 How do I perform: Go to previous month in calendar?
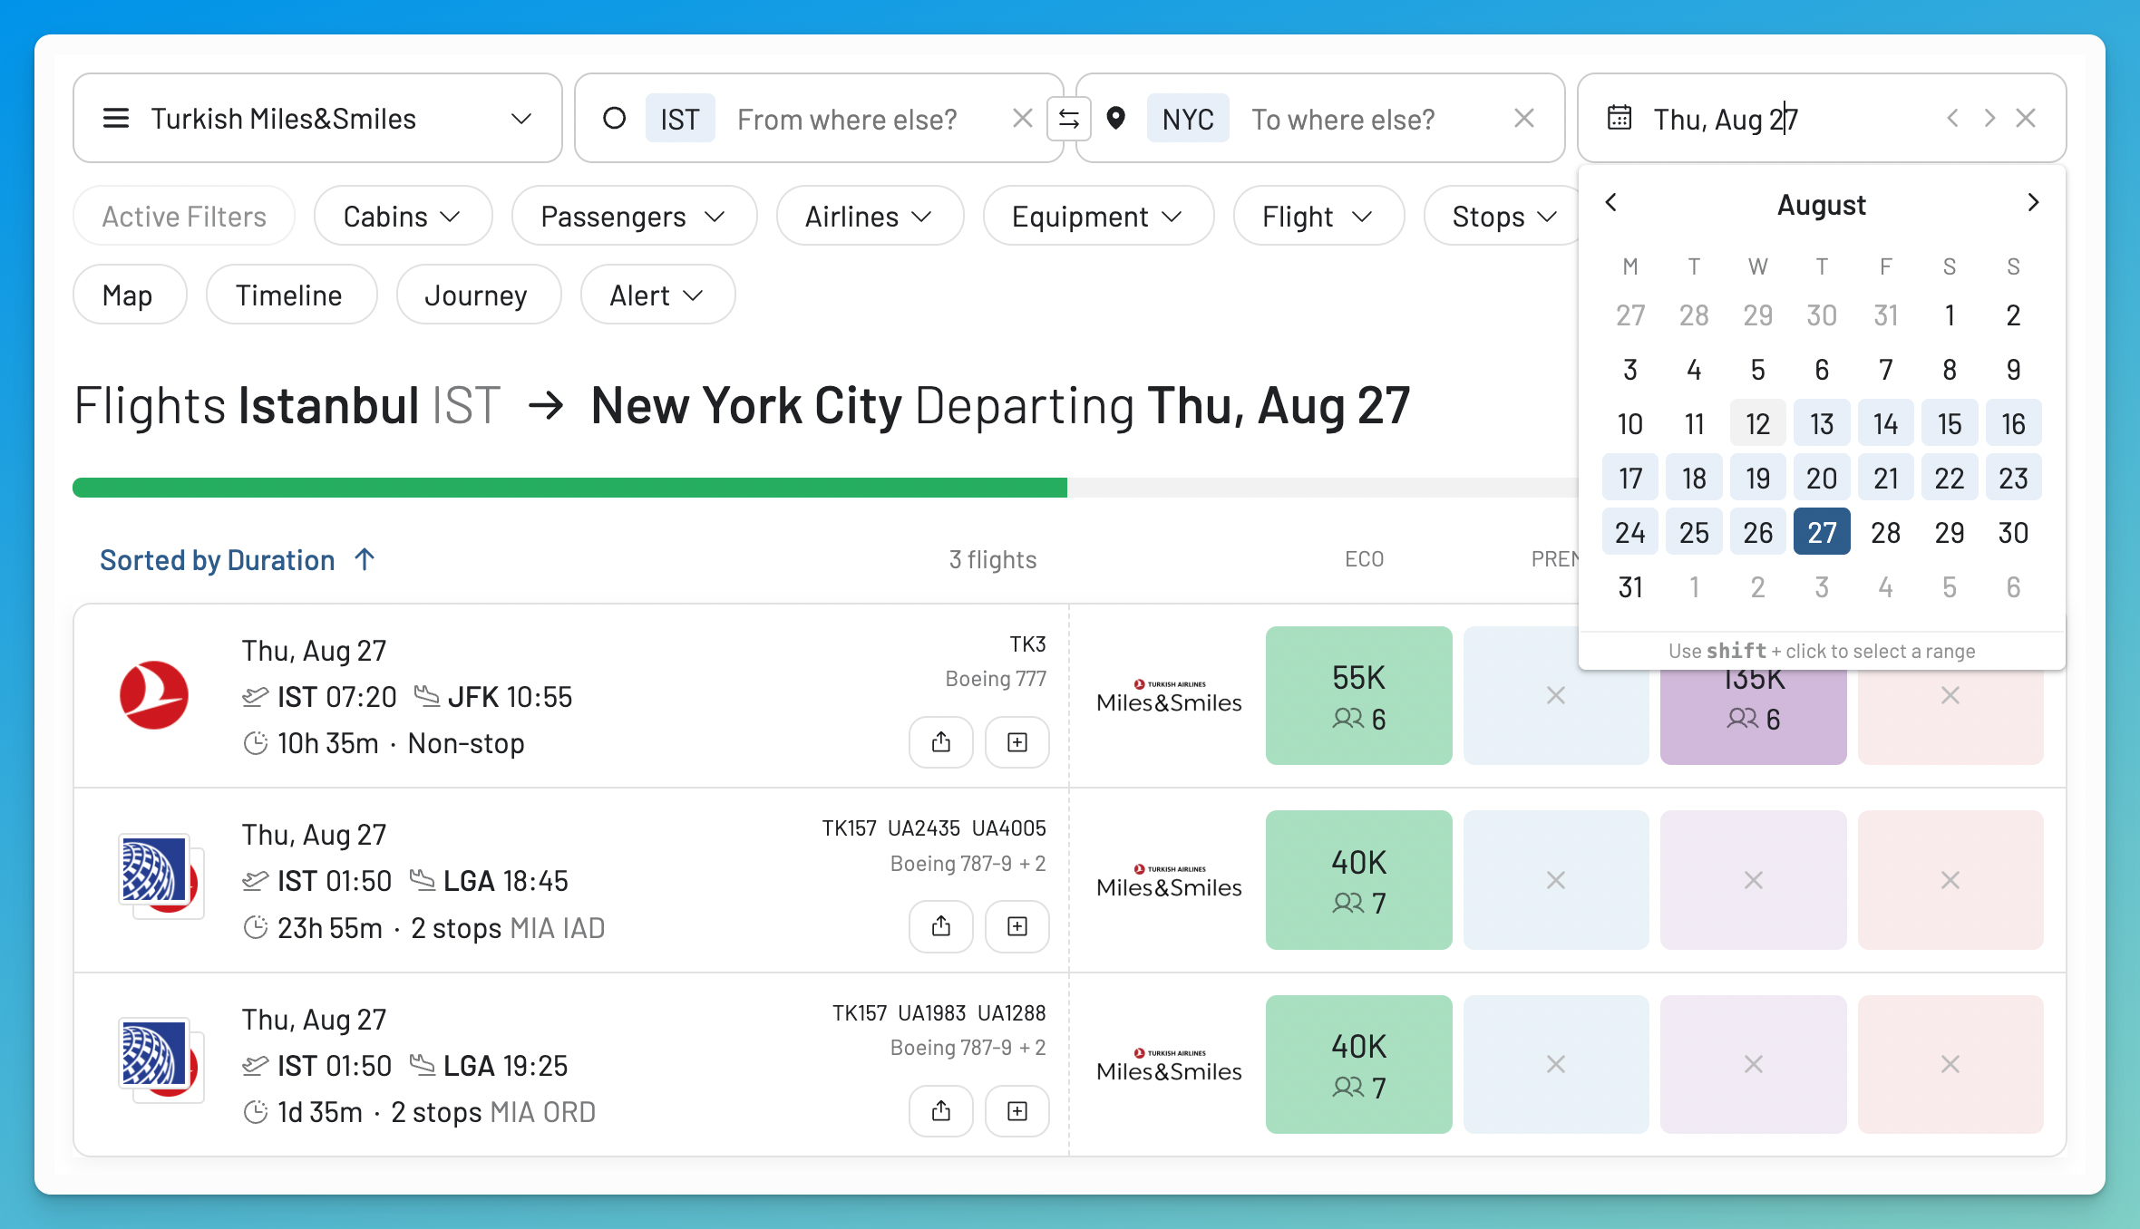tap(1611, 203)
